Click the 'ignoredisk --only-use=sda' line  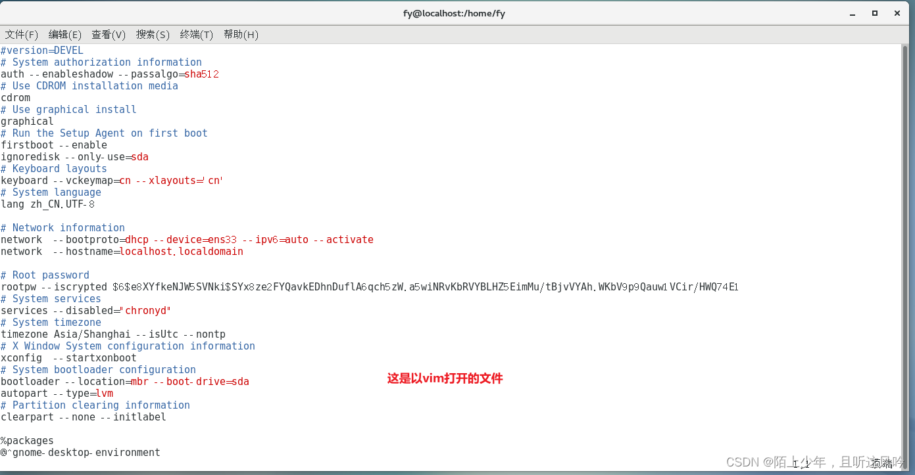click(x=74, y=157)
